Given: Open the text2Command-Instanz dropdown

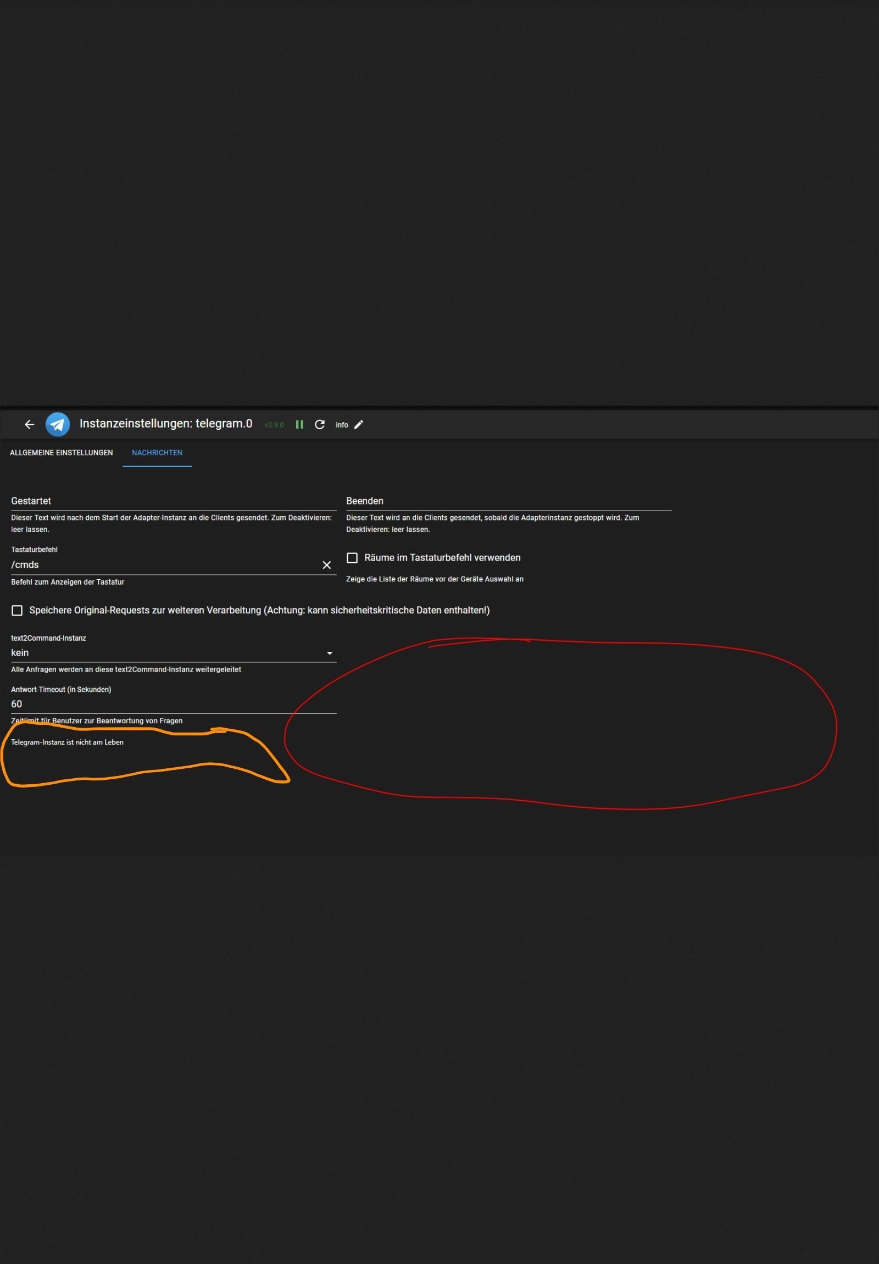Looking at the screenshot, I should click(x=174, y=652).
